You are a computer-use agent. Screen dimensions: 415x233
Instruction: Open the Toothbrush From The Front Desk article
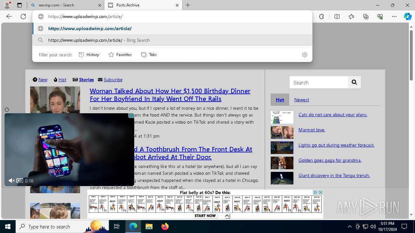coord(193,153)
